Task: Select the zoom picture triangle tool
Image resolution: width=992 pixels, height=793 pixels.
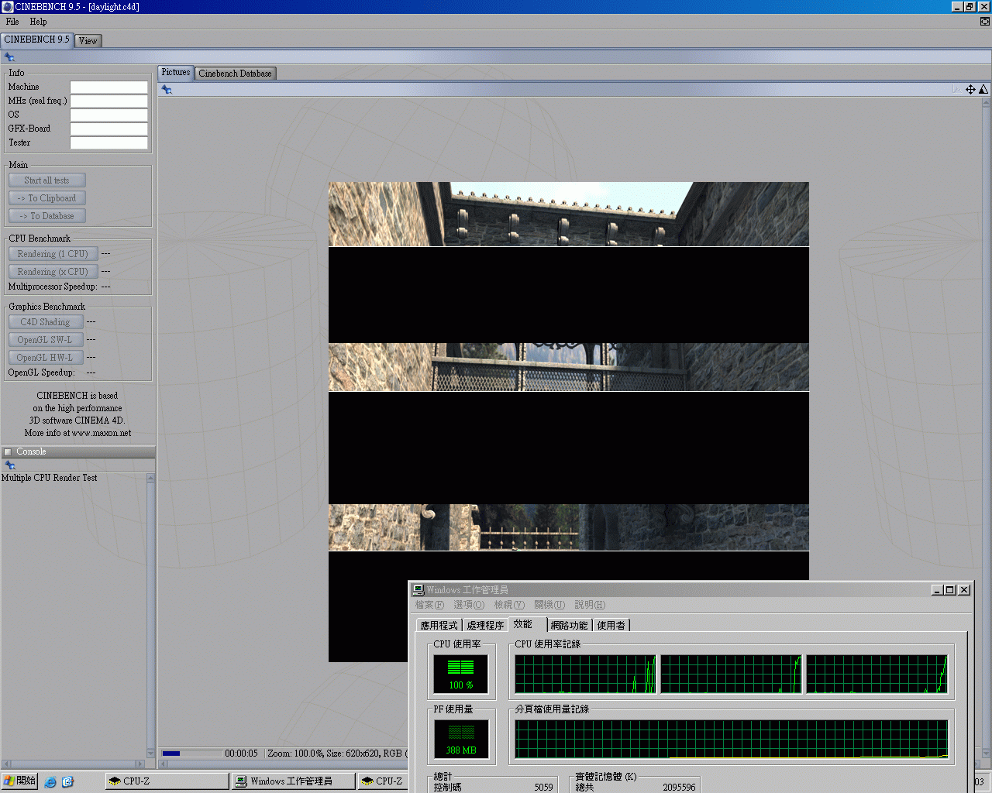Action: tap(983, 90)
